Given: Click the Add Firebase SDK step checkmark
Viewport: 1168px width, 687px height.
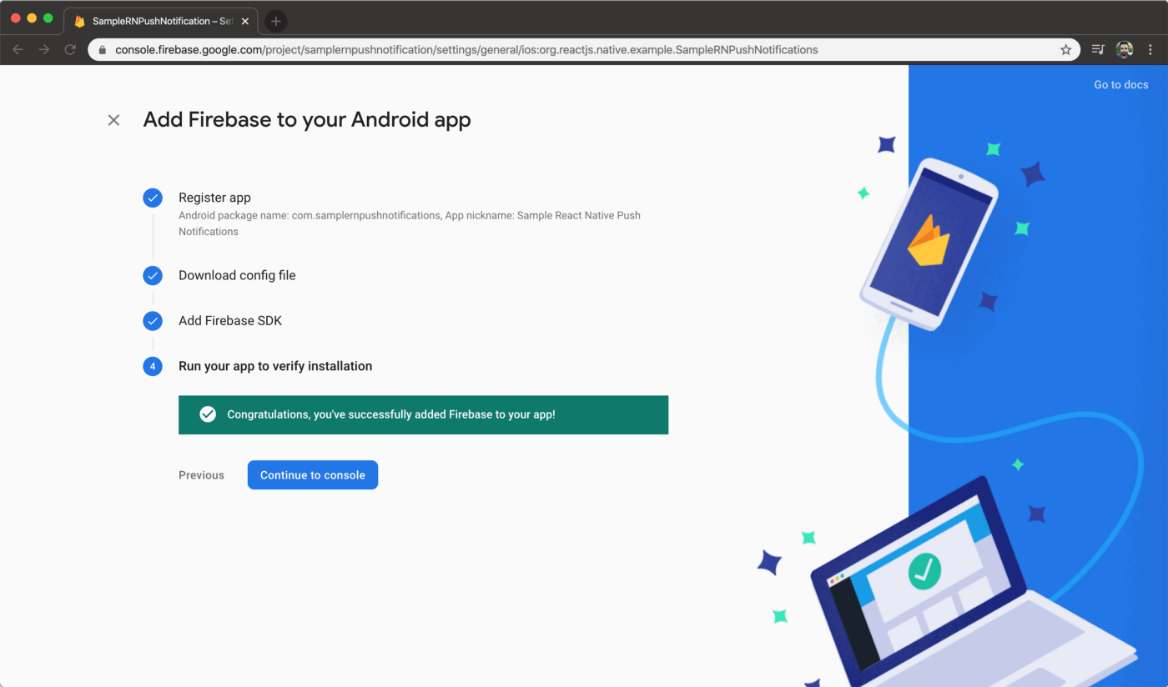Looking at the screenshot, I should (x=153, y=321).
